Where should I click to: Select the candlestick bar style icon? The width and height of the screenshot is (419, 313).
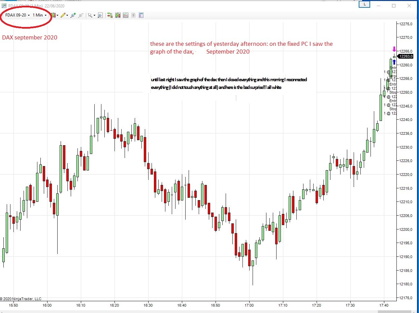click(x=53, y=15)
